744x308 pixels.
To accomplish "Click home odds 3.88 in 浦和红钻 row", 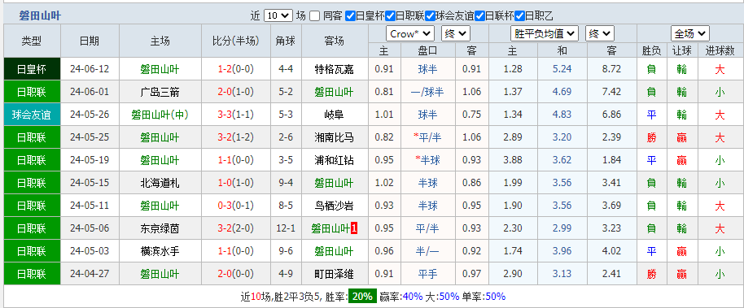I will point(513,161).
